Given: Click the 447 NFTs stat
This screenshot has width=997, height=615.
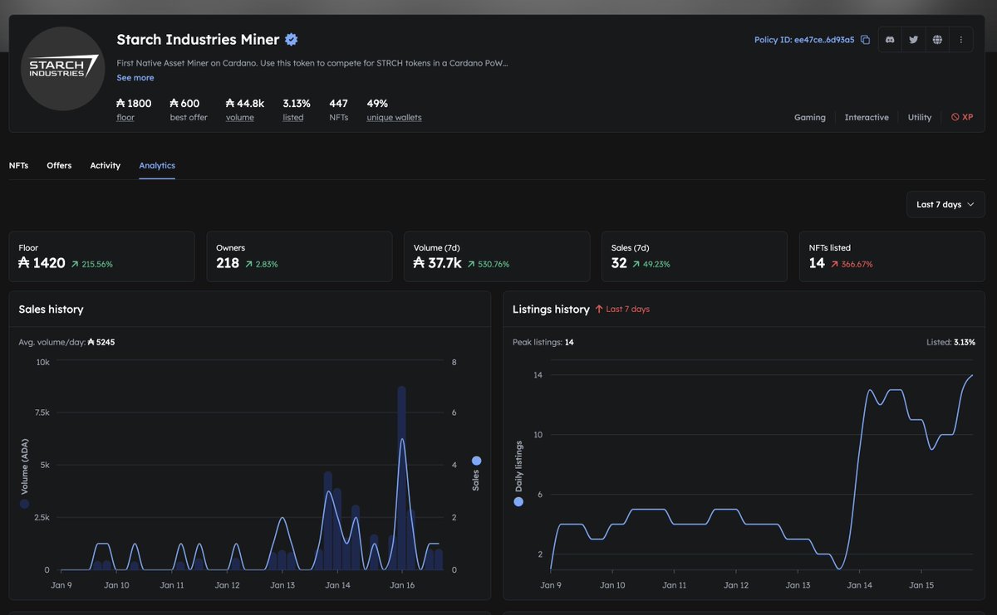Looking at the screenshot, I should tap(338, 110).
